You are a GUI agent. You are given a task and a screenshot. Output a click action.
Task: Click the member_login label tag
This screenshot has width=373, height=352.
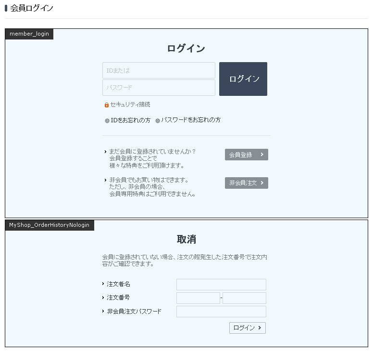click(29, 34)
